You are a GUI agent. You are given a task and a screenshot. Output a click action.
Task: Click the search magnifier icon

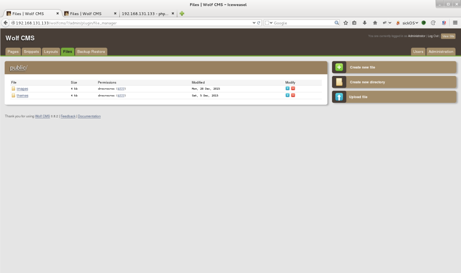(336, 23)
